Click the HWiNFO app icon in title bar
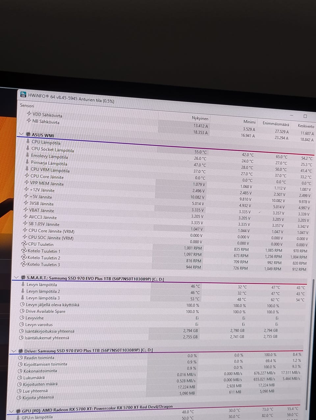Viewport: 316px width, 420px height. click(23, 95)
